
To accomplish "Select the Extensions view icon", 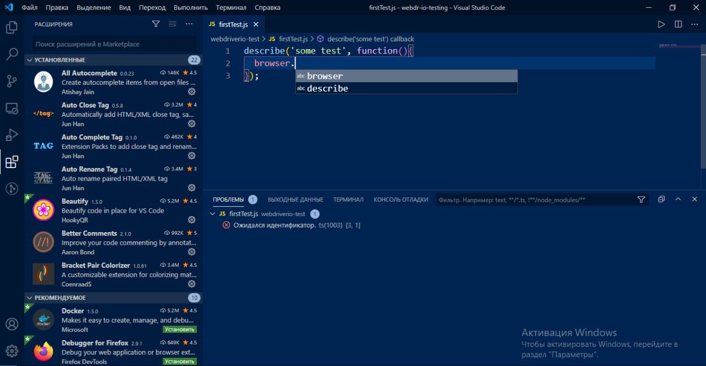I will (12, 162).
